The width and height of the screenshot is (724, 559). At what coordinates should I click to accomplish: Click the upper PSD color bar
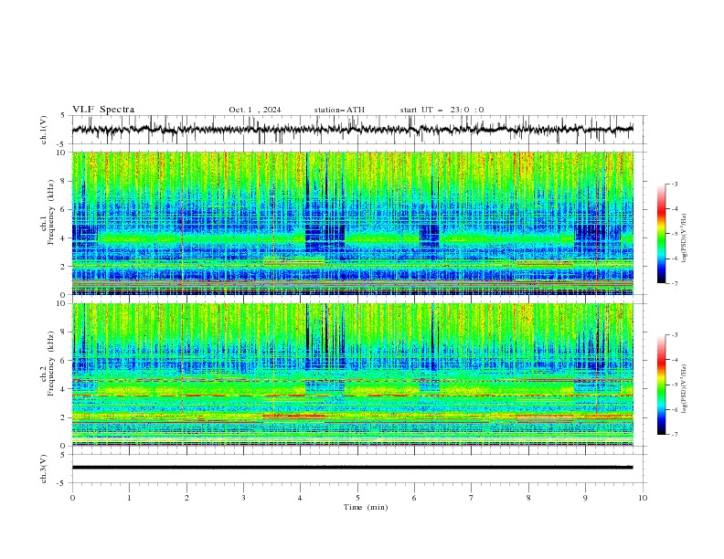[x=662, y=234]
